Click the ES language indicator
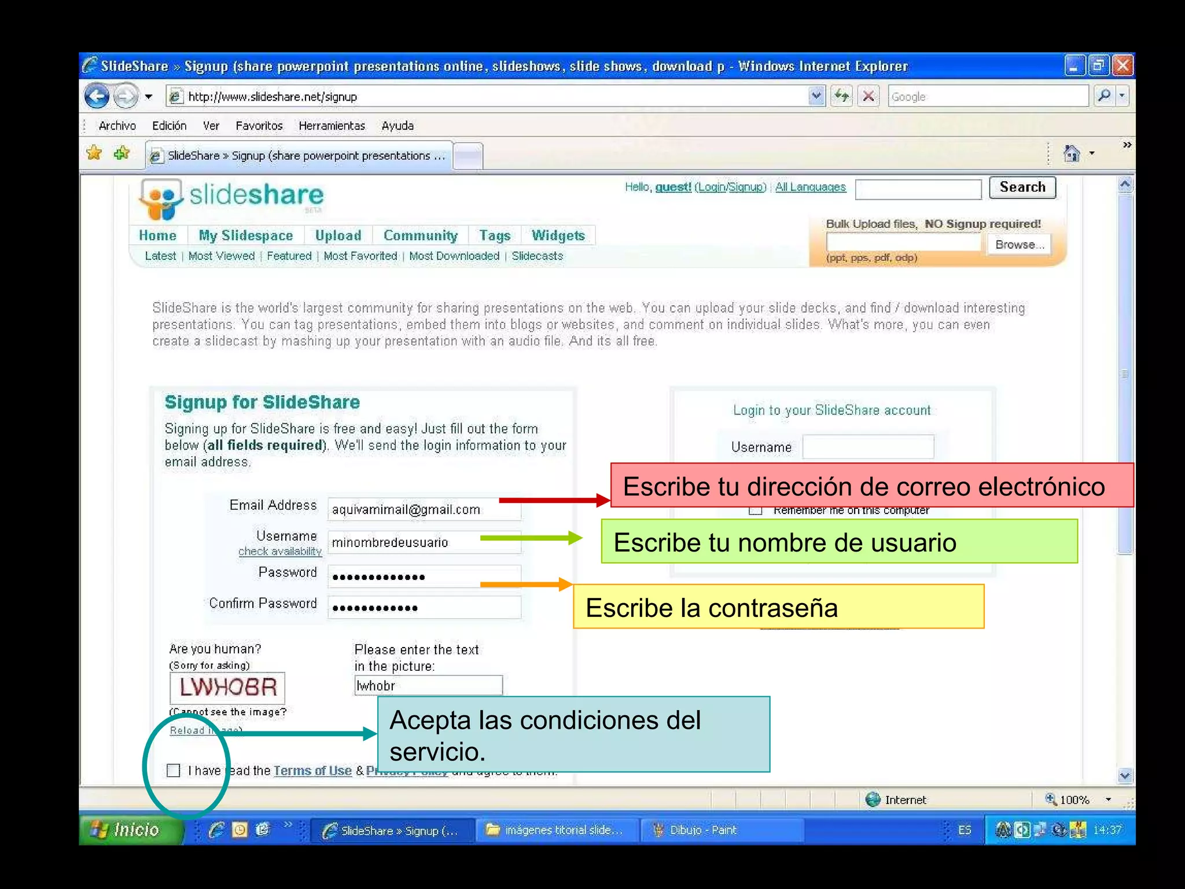The height and width of the screenshot is (889, 1185). pos(965,830)
